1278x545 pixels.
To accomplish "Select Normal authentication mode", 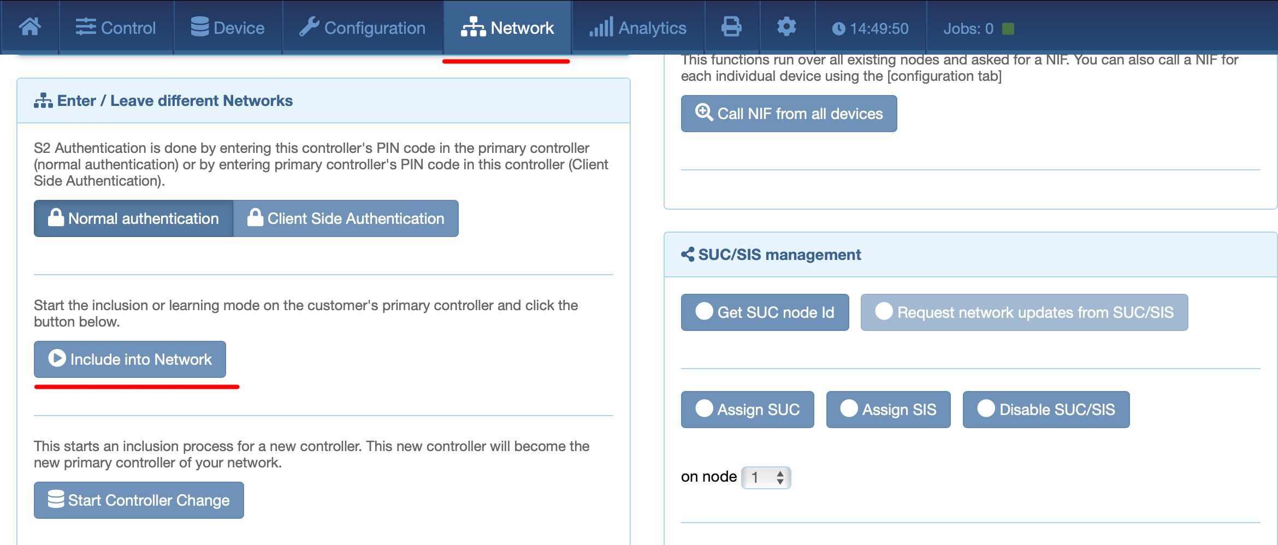I will coord(133,218).
